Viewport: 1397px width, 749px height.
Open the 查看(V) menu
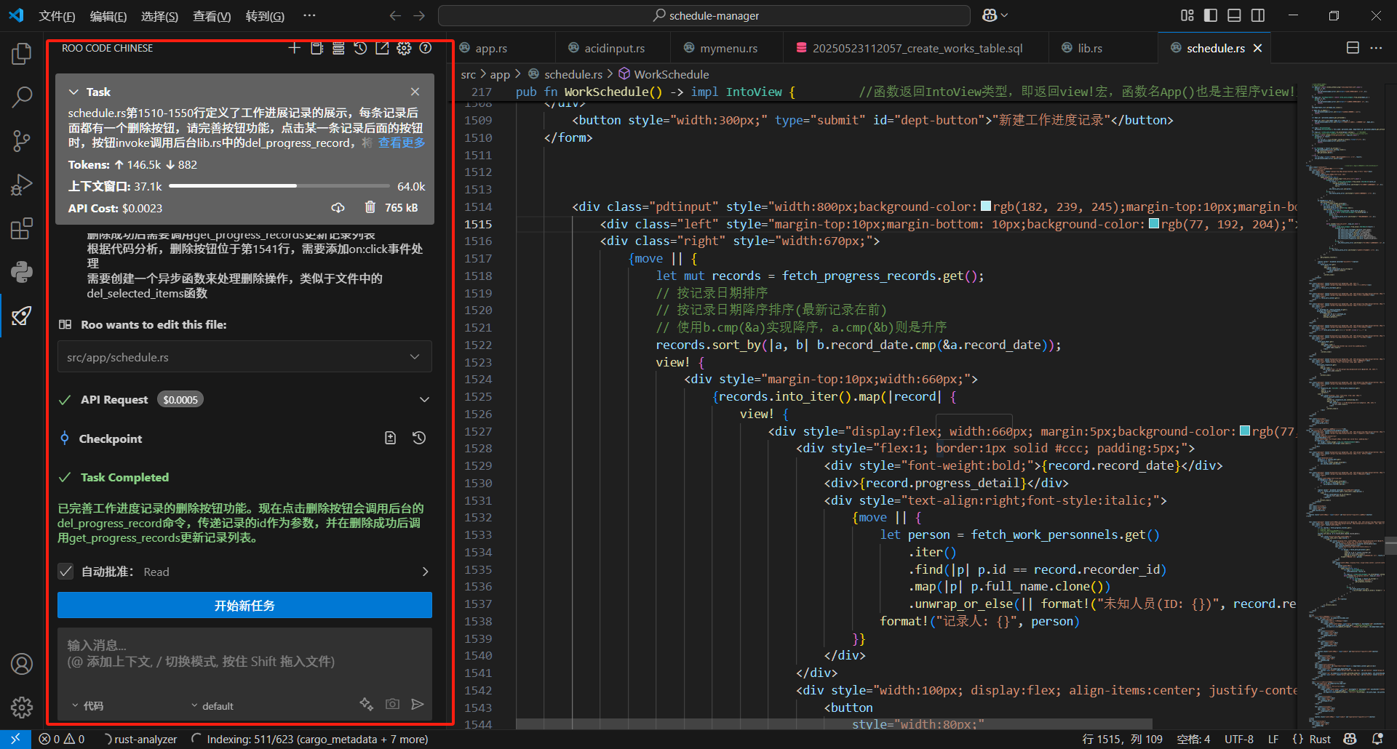click(212, 16)
